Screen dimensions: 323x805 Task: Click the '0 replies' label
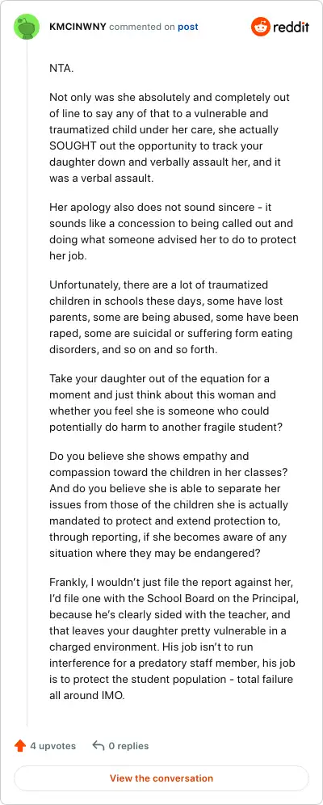[x=128, y=746]
